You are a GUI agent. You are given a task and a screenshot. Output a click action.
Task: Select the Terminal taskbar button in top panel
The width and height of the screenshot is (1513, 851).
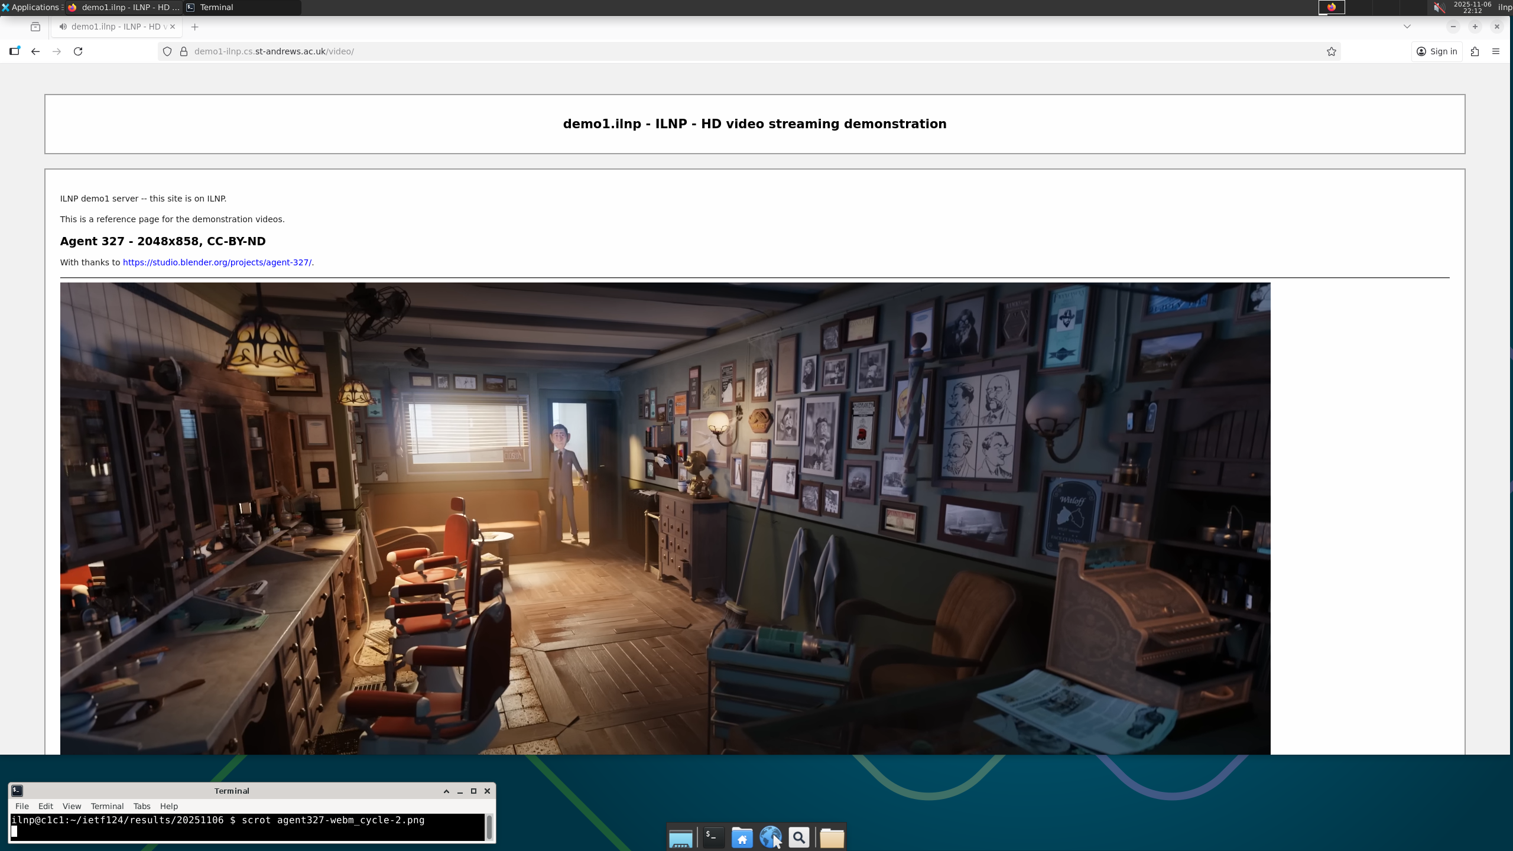(242, 7)
